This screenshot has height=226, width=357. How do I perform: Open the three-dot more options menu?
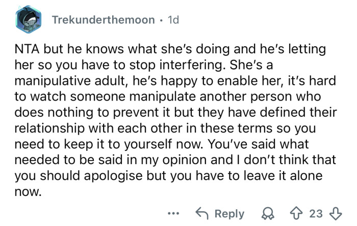pyautogui.click(x=173, y=214)
